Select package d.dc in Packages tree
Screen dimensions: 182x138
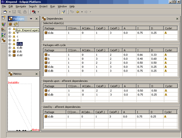[x=19, y=51]
